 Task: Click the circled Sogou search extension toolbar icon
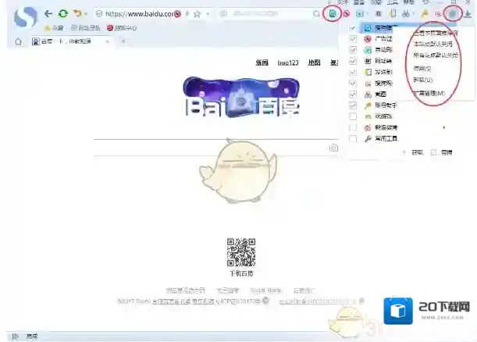pos(333,14)
